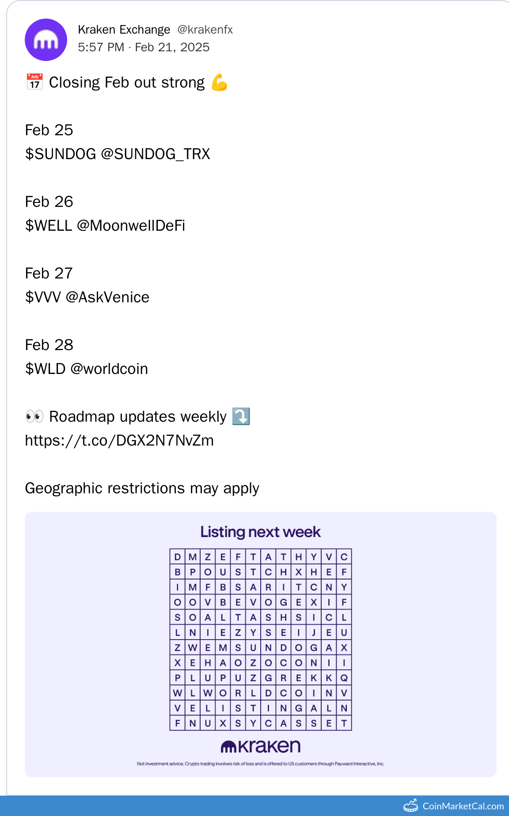Open the @worldcoin mention

click(109, 369)
